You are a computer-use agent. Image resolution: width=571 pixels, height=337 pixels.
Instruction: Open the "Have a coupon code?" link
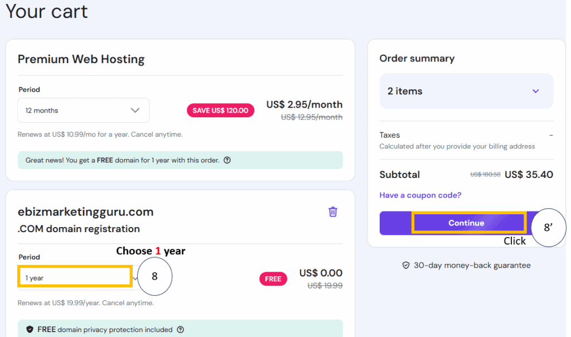(420, 195)
